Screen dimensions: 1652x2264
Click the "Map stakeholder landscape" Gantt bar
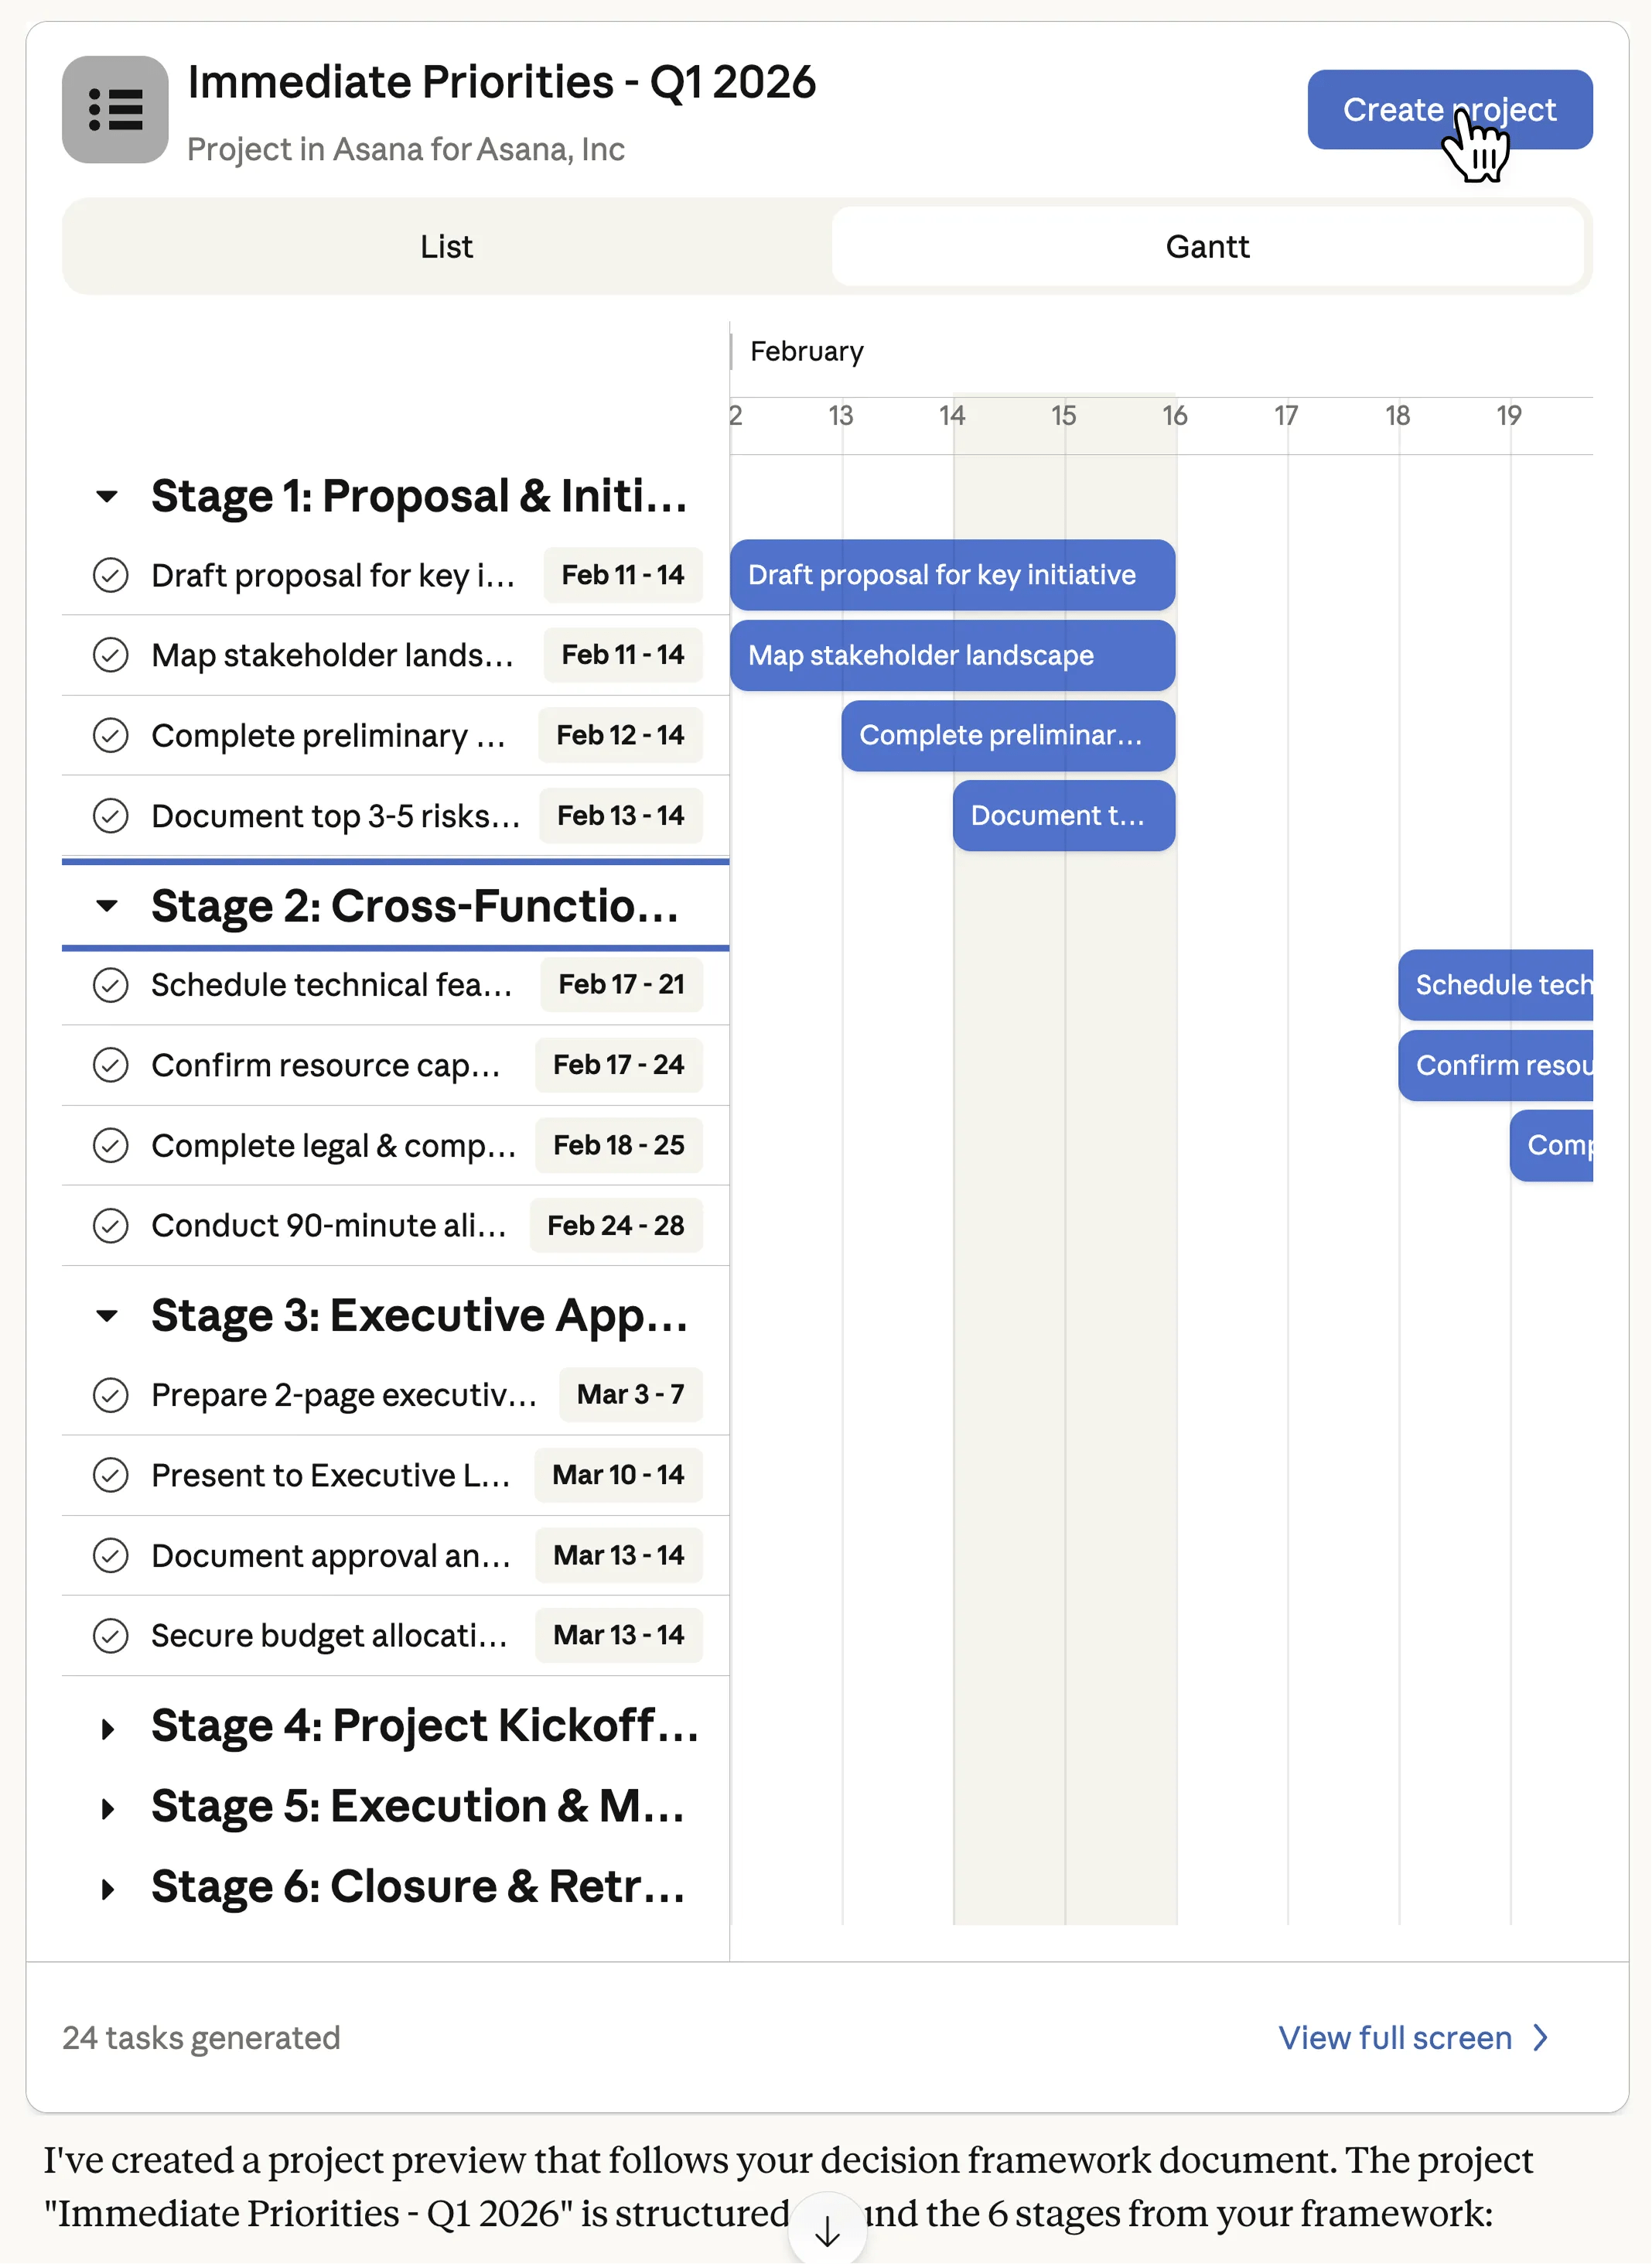[x=951, y=655]
